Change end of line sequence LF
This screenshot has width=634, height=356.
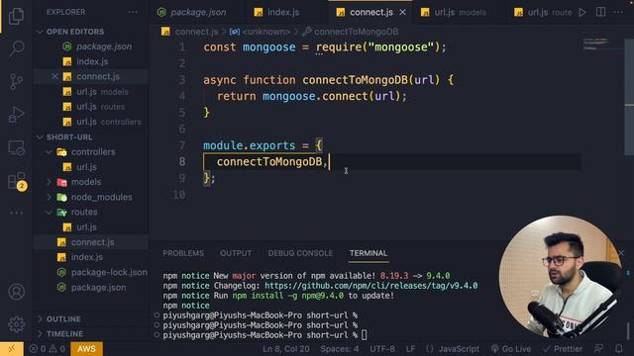[x=410, y=349]
